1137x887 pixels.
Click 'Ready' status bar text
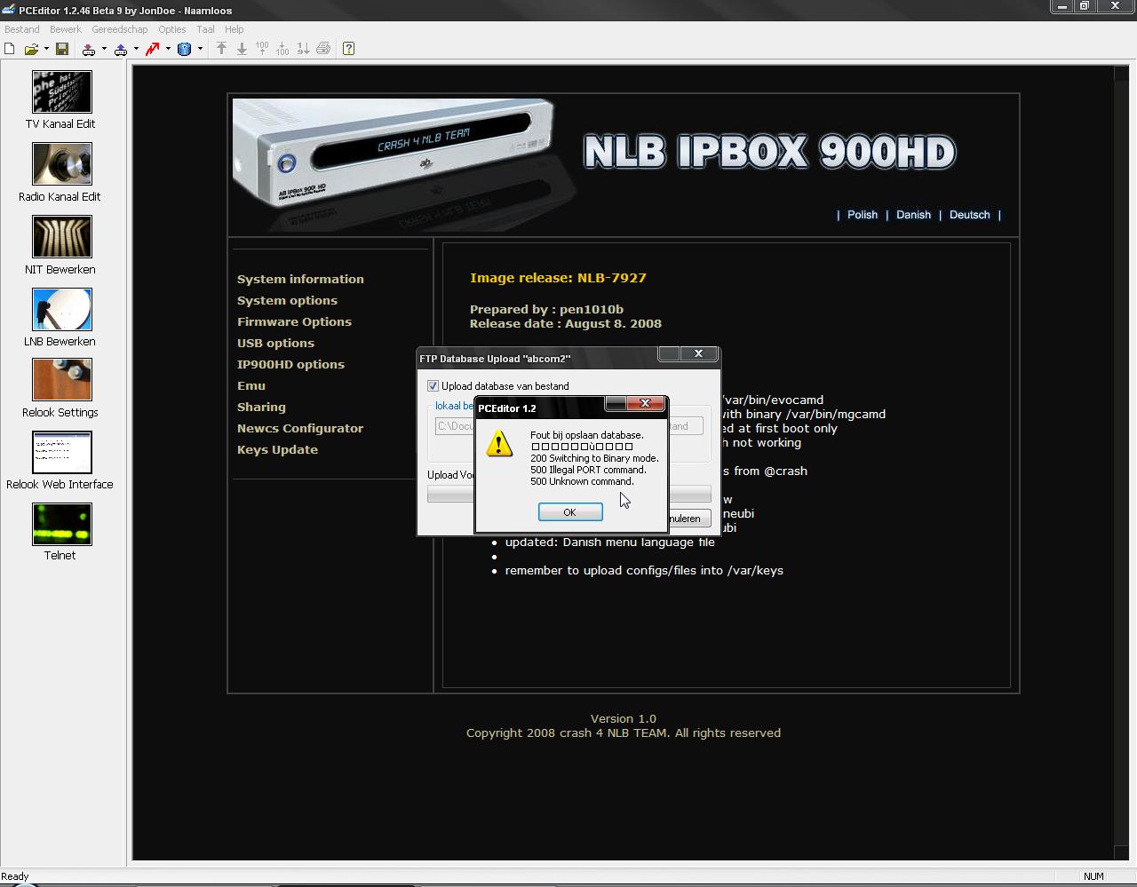(x=15, y=876)
